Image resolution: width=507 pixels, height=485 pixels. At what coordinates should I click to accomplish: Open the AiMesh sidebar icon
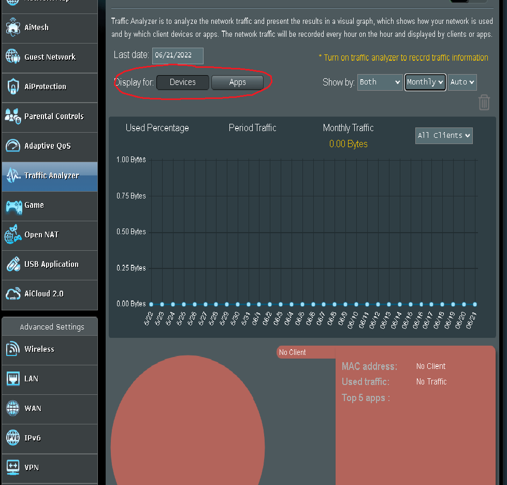[x=13, y=27]
